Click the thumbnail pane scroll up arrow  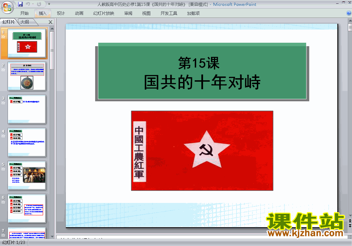tap(52, 29)
